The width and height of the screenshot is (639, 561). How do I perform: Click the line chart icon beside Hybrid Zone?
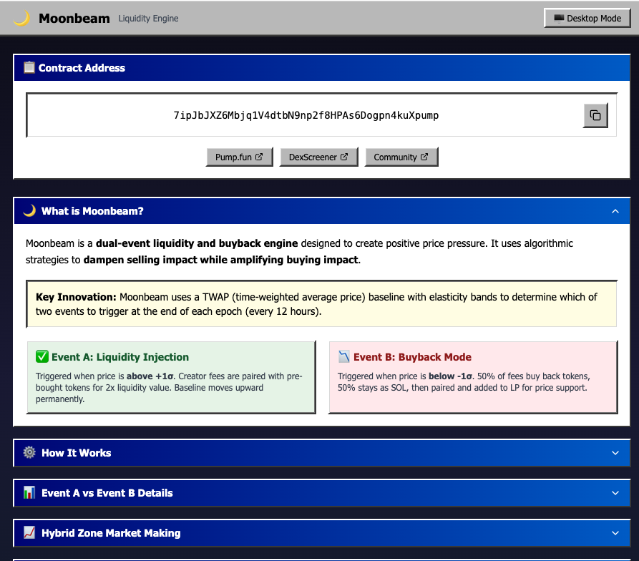29,532
